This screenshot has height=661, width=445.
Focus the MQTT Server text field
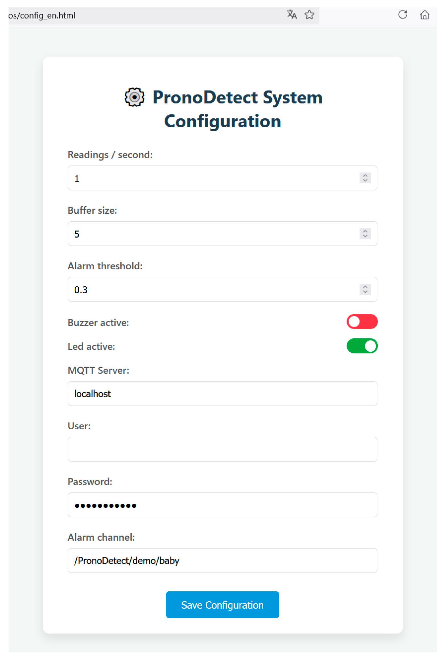point(222,393)
